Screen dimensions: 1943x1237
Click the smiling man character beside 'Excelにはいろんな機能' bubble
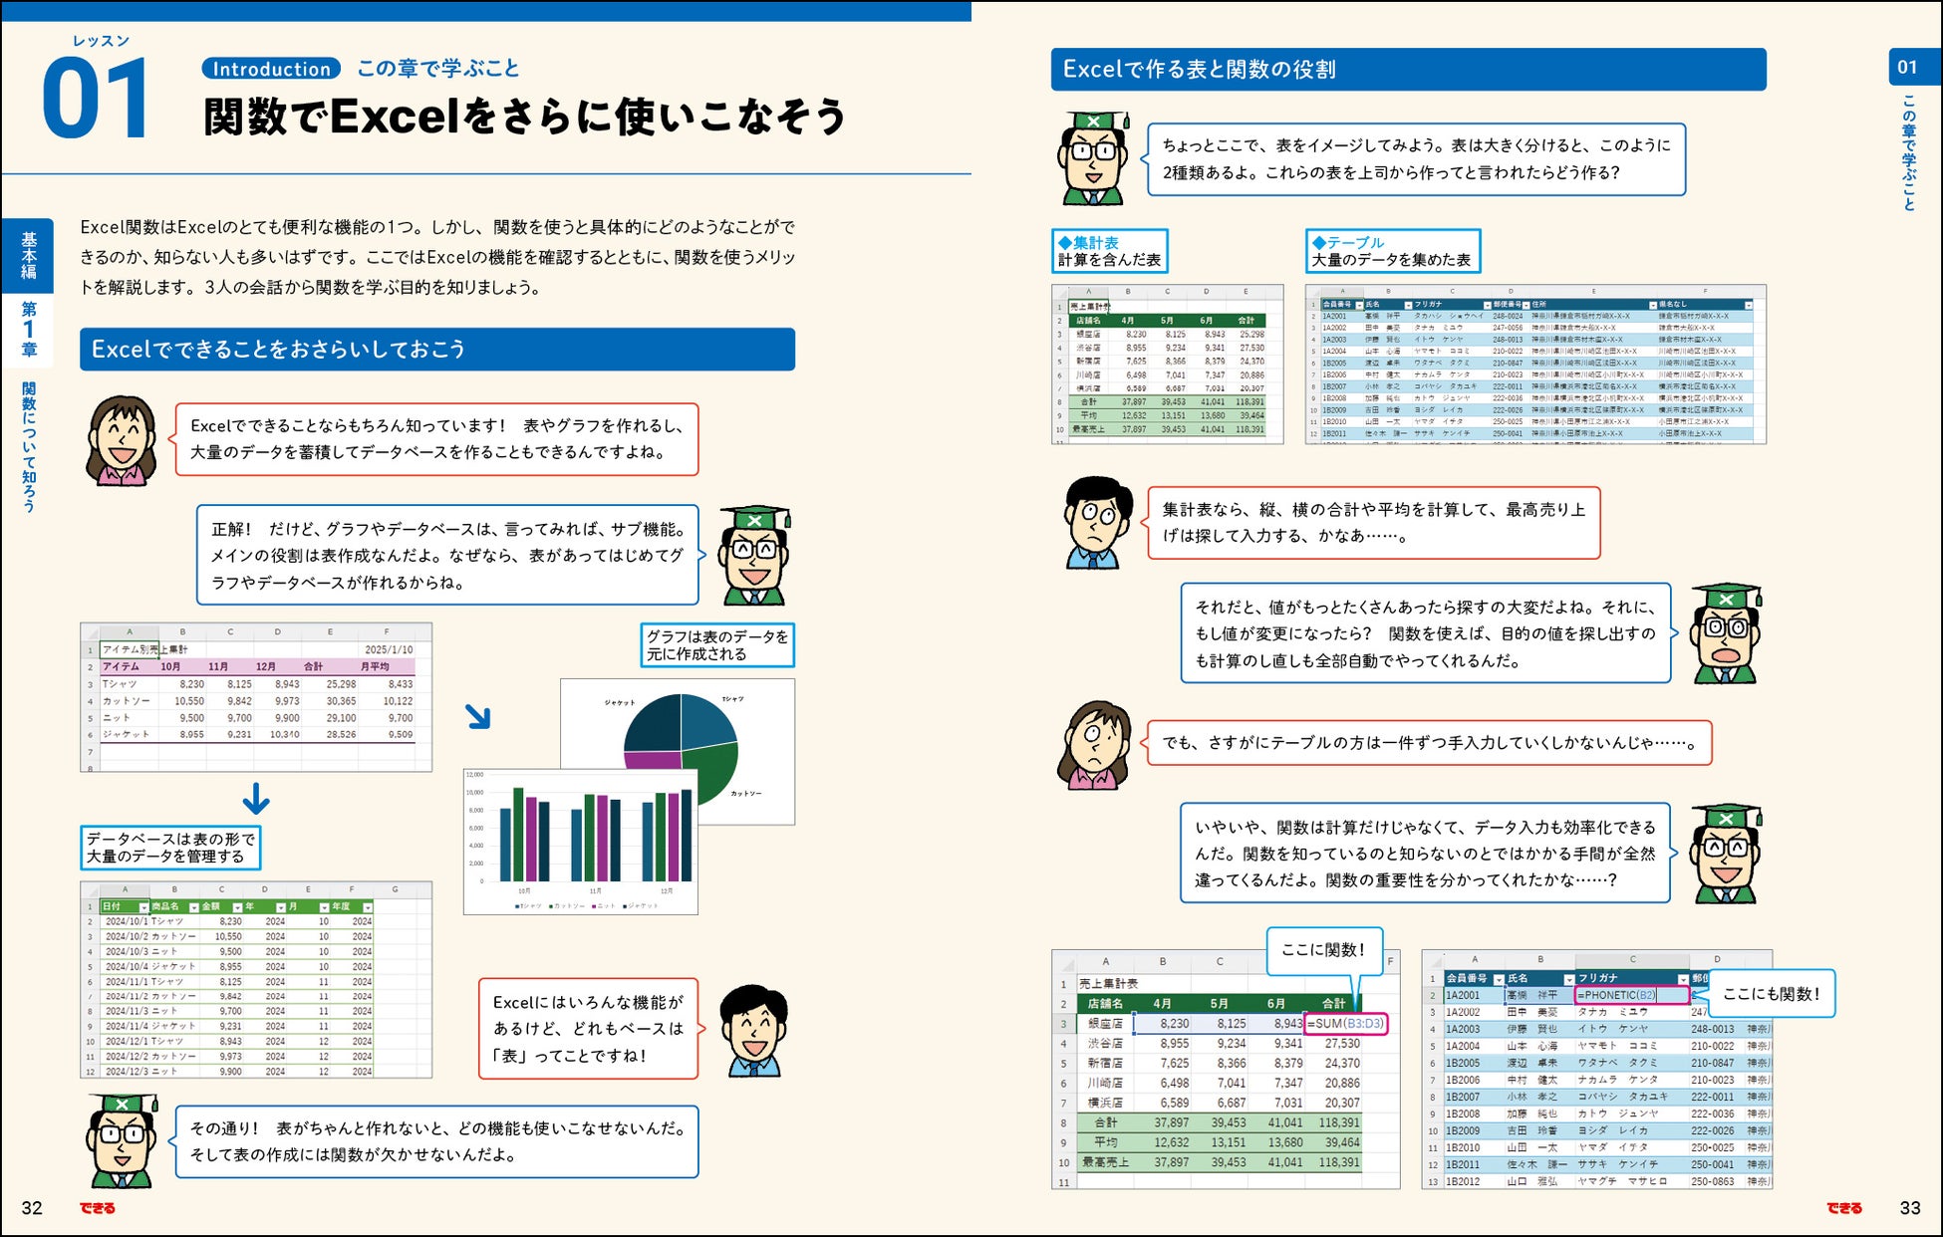(x=753, y=1031)
